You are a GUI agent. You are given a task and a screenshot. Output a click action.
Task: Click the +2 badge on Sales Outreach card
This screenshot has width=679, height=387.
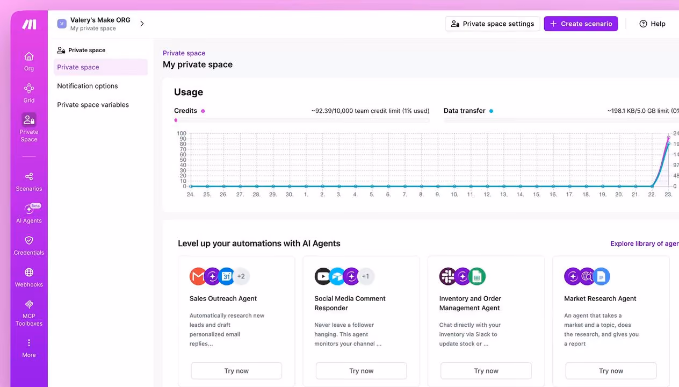click(241, 276)
